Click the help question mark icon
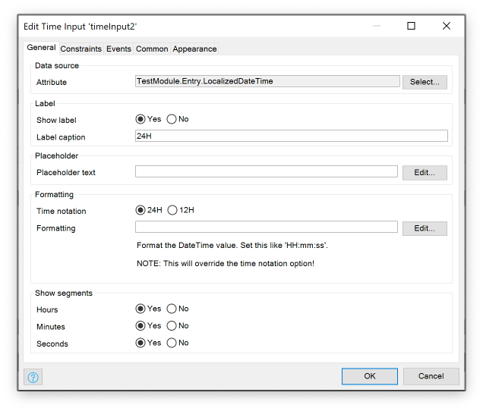 coord(33,377)
